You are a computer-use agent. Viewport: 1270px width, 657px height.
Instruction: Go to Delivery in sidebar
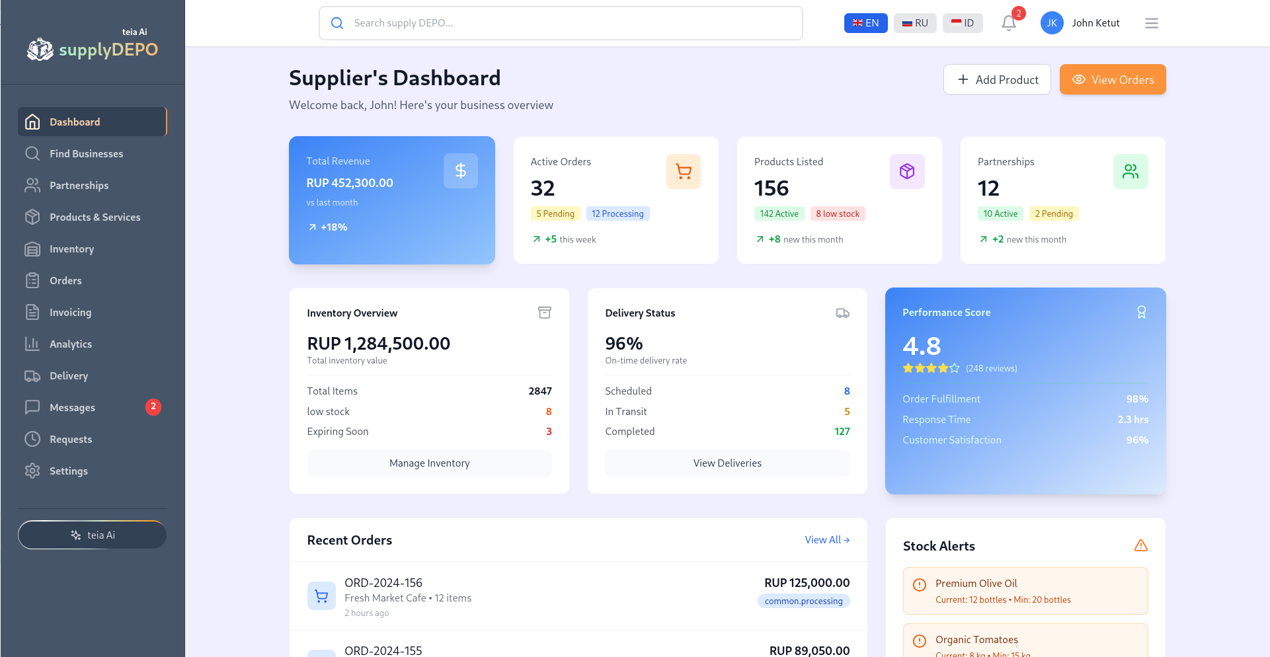(93, 375)
